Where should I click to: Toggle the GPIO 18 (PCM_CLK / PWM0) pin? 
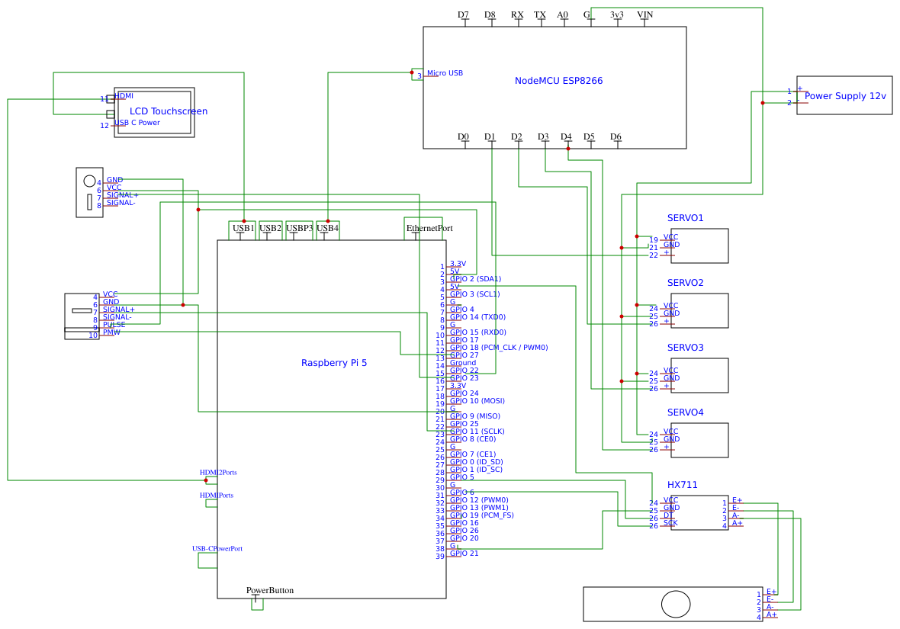pyautogui.click(x=500, y=347)
